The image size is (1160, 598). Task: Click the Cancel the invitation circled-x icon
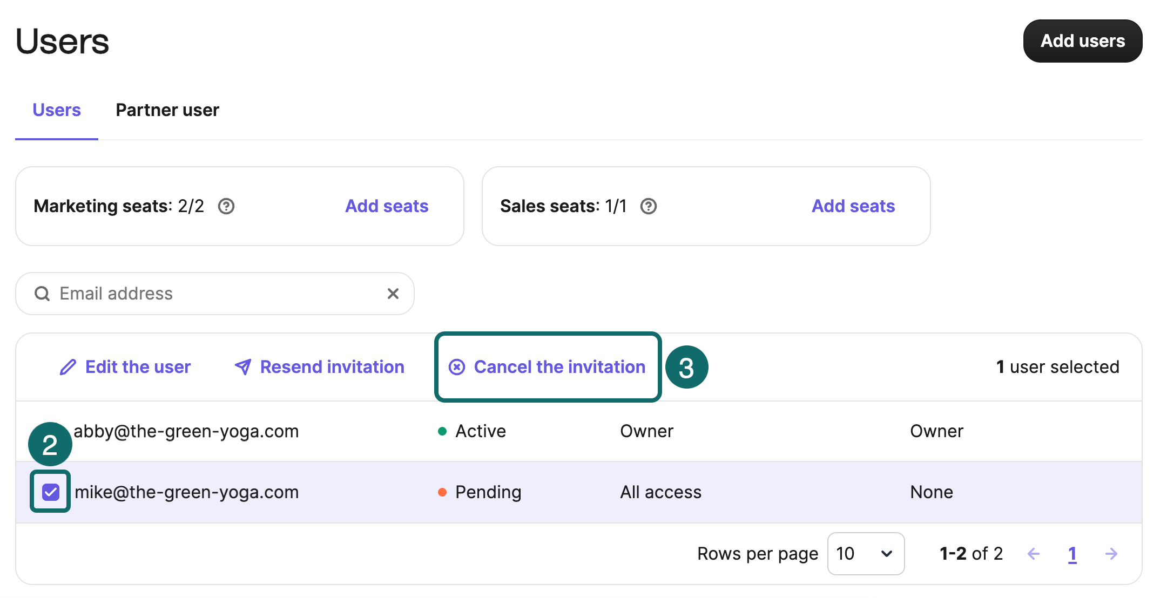pos(456,367)
